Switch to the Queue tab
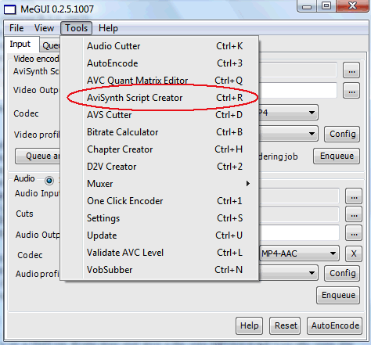Image resolution: width=371 pixels, height=345 pixels. pos(50,46)
